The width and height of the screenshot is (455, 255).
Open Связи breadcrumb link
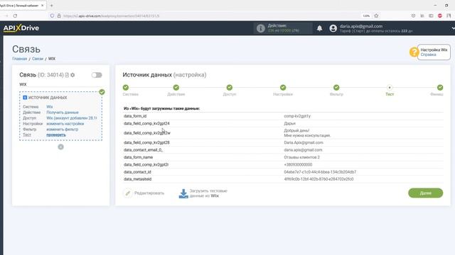[x=38, y=59]
